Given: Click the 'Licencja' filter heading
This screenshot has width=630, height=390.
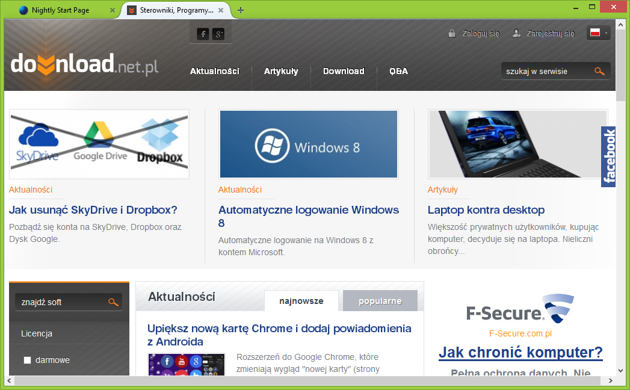Looking at the screenshot, I should pyautogui.click(x=37, y=333).
